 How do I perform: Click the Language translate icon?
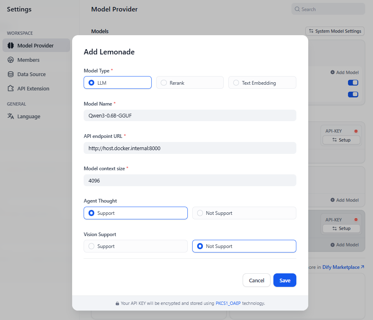click(11, 116)
